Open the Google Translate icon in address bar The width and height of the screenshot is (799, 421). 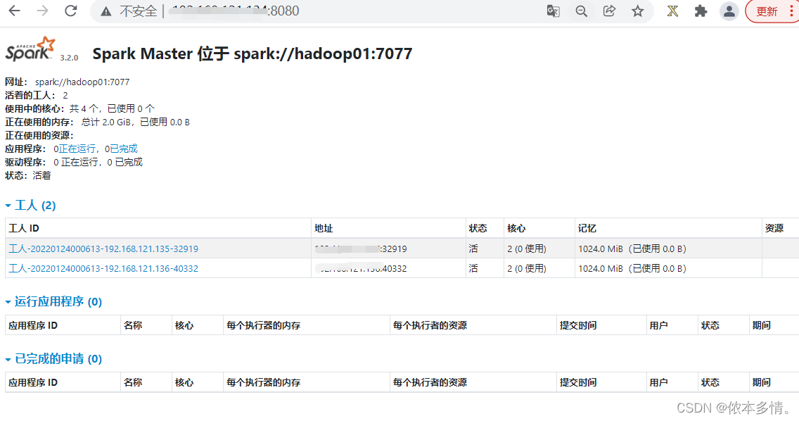tap(553, 11)
